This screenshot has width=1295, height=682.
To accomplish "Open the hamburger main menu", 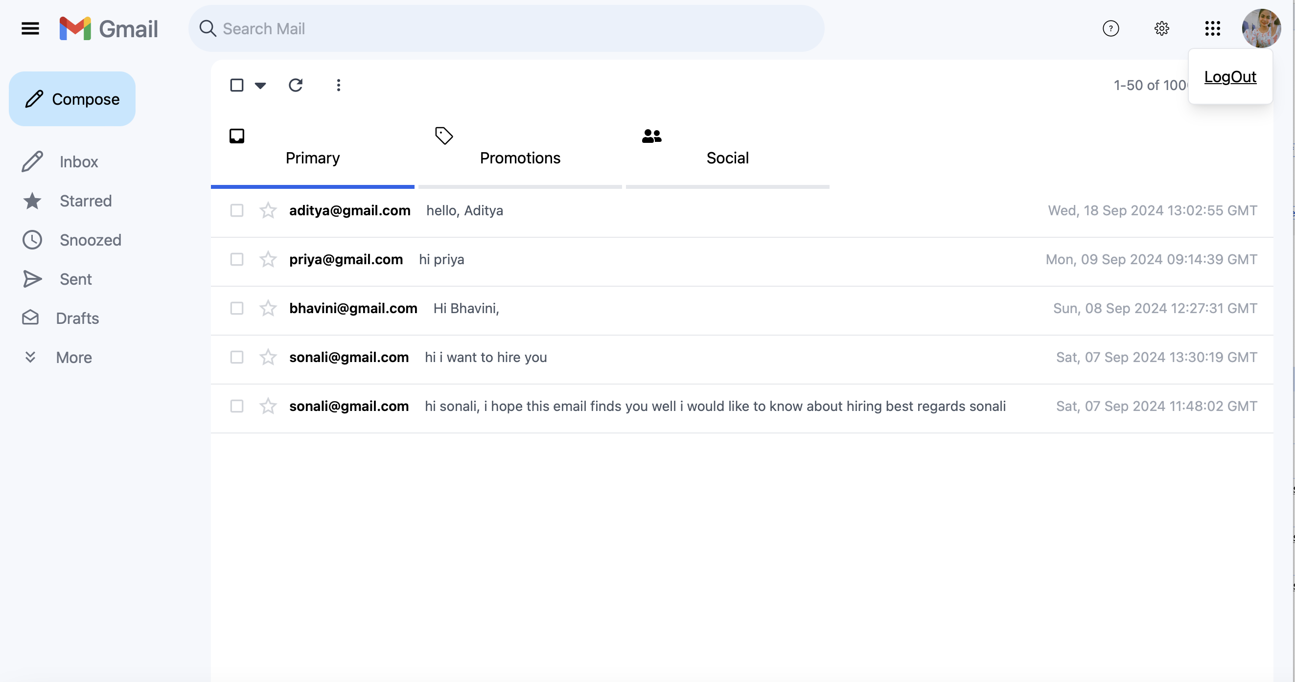I will [x=30, y=29].
